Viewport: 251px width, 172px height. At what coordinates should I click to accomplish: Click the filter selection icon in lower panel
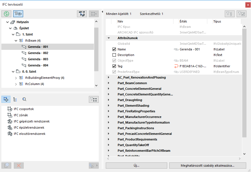pos(93,99)
